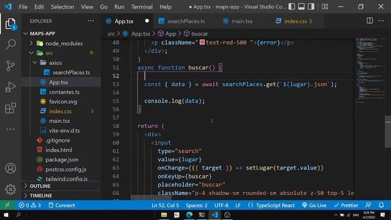Image resolution: width=391 pixels, height=220 pixels.
Task: Click Spaces: 2 indentation setting
Action: (197, 205)
